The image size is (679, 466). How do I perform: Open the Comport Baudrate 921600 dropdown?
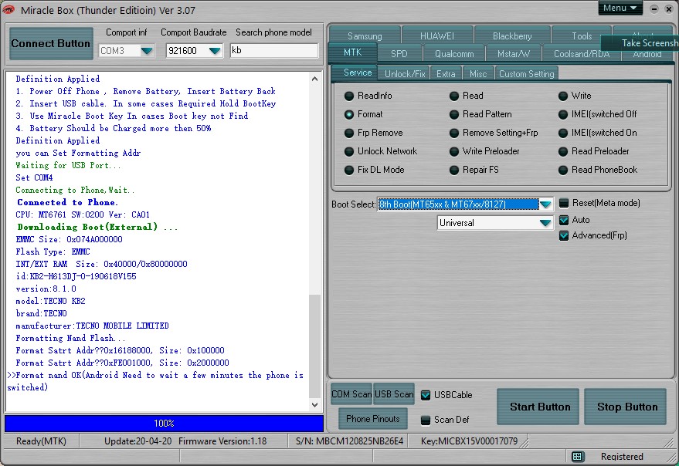coord(215,51)
